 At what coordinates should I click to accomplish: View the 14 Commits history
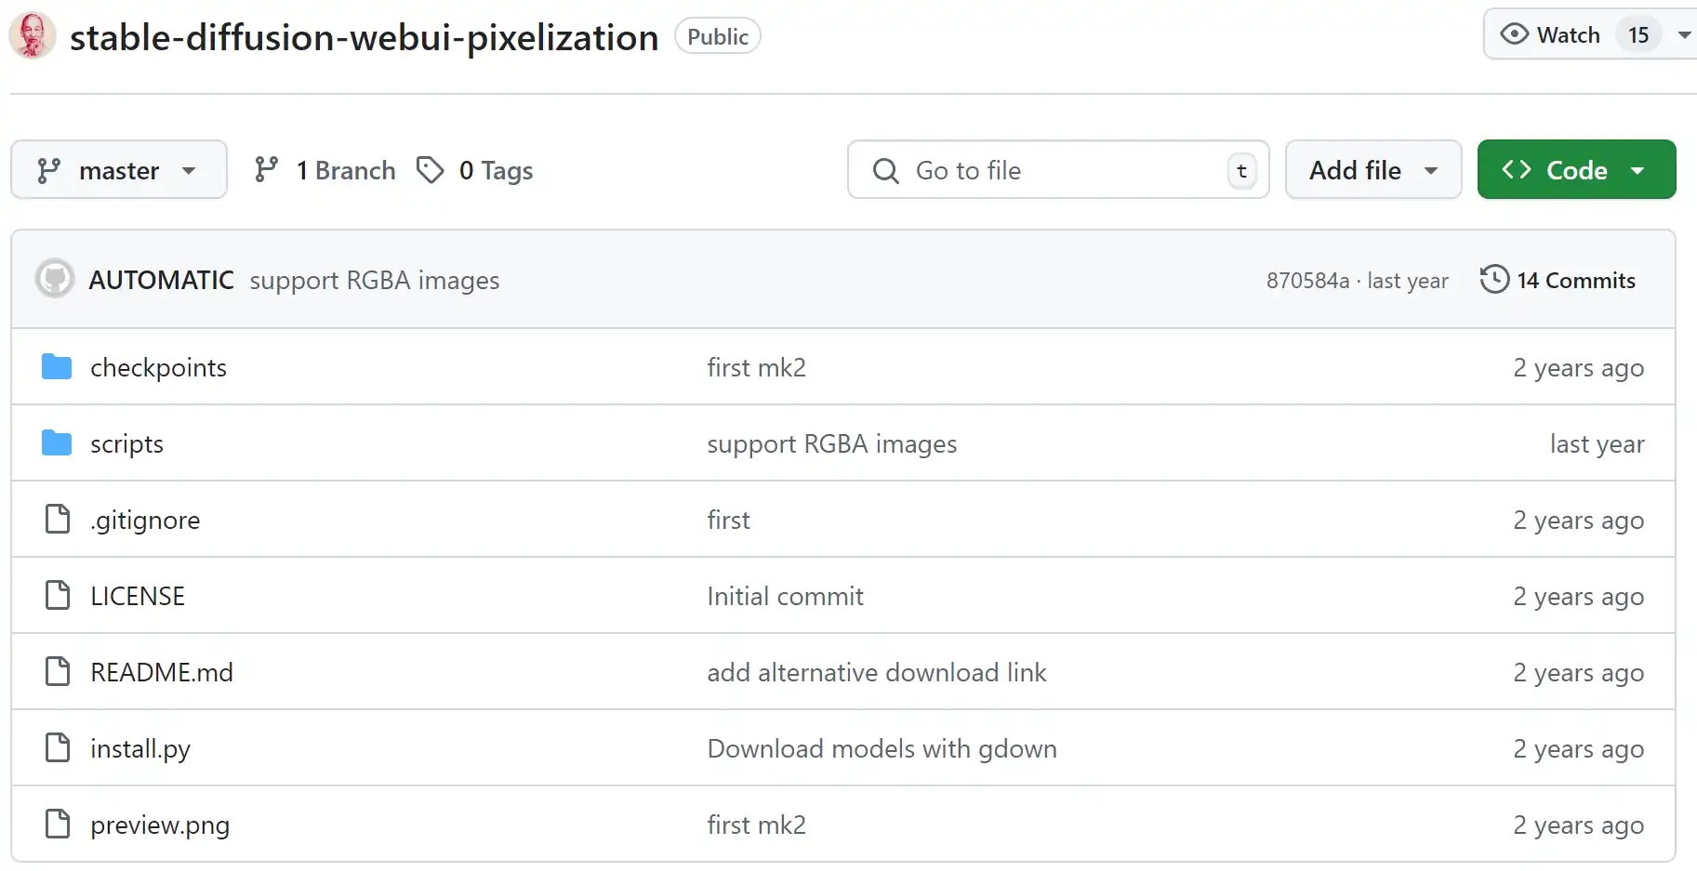coord(1558,280)
